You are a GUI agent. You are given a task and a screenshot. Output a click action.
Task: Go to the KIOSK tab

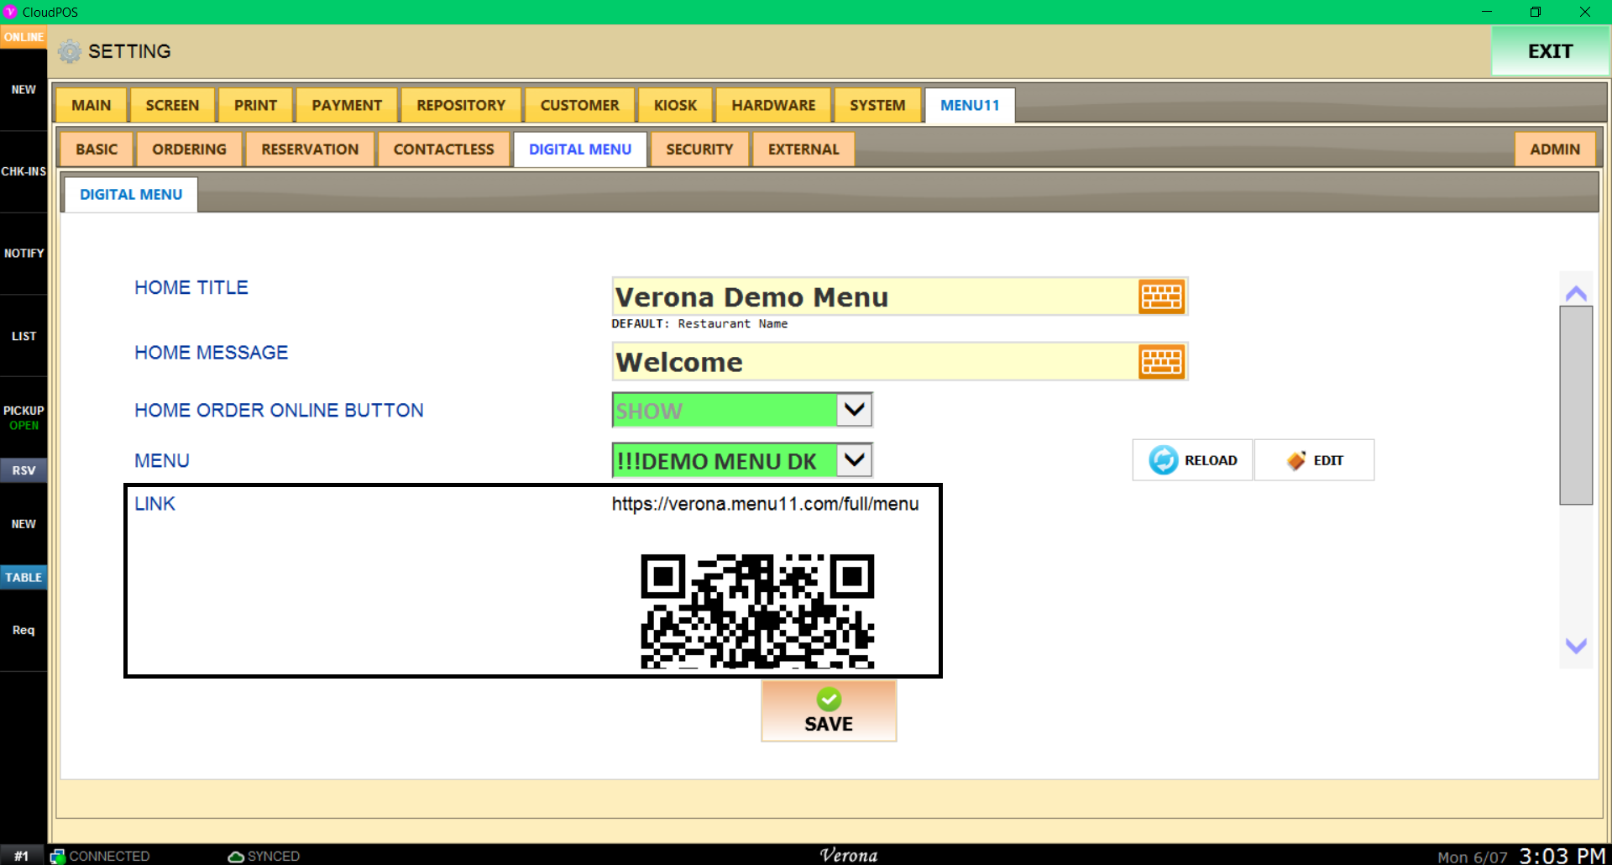pyautogui.click(x=675, y=105)
